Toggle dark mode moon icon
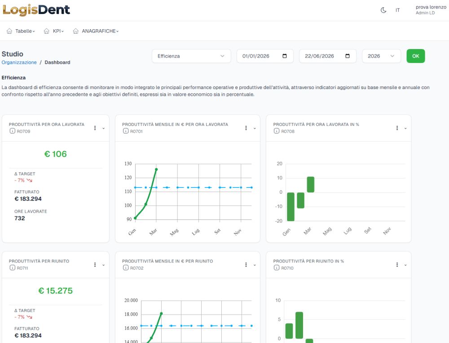Image resolution: width=449 pixels, height=343 pixels. 383,10
